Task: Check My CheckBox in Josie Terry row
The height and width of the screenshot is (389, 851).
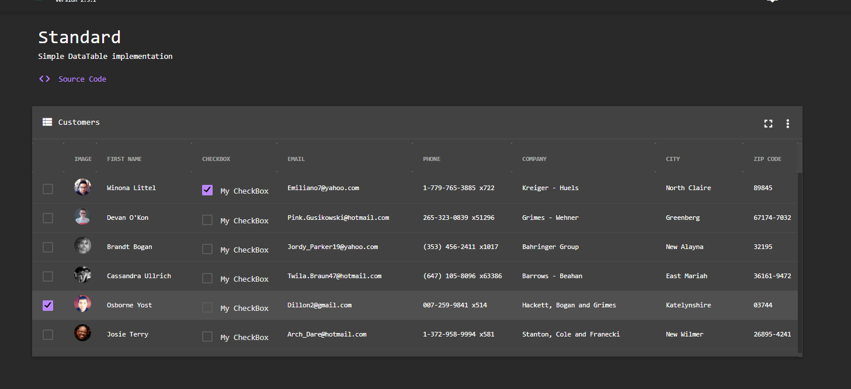Action: 207,337
